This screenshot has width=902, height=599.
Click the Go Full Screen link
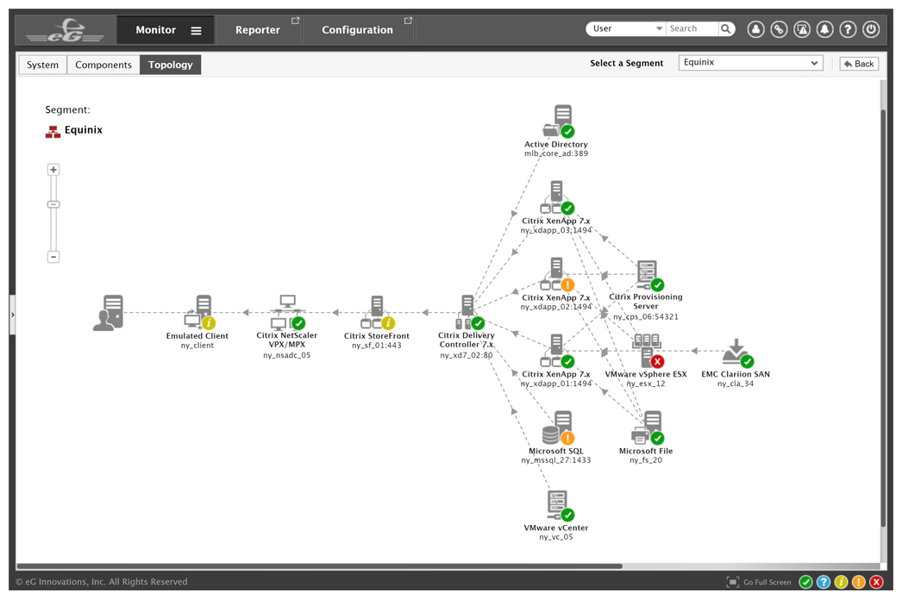click(759, 583)
